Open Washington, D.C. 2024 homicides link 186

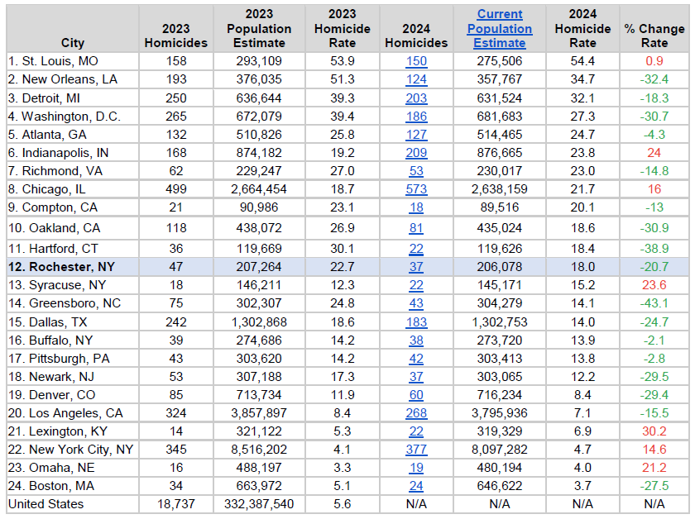(416, 117)
